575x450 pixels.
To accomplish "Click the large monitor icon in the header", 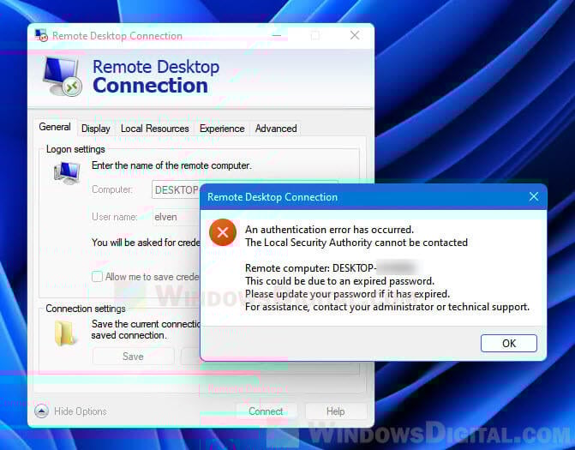I will click(63, 76).
